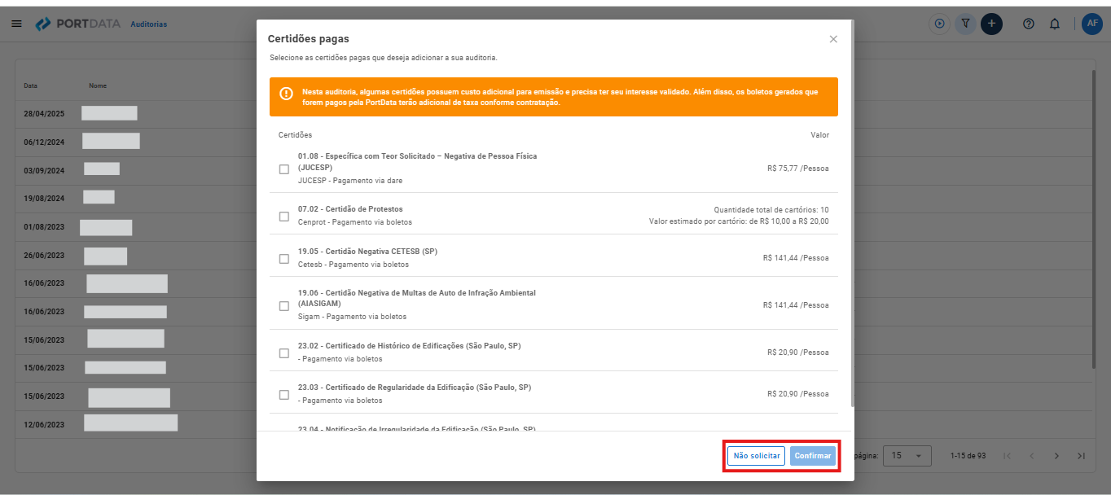Open notifications bell icon

pos(1055,24)
